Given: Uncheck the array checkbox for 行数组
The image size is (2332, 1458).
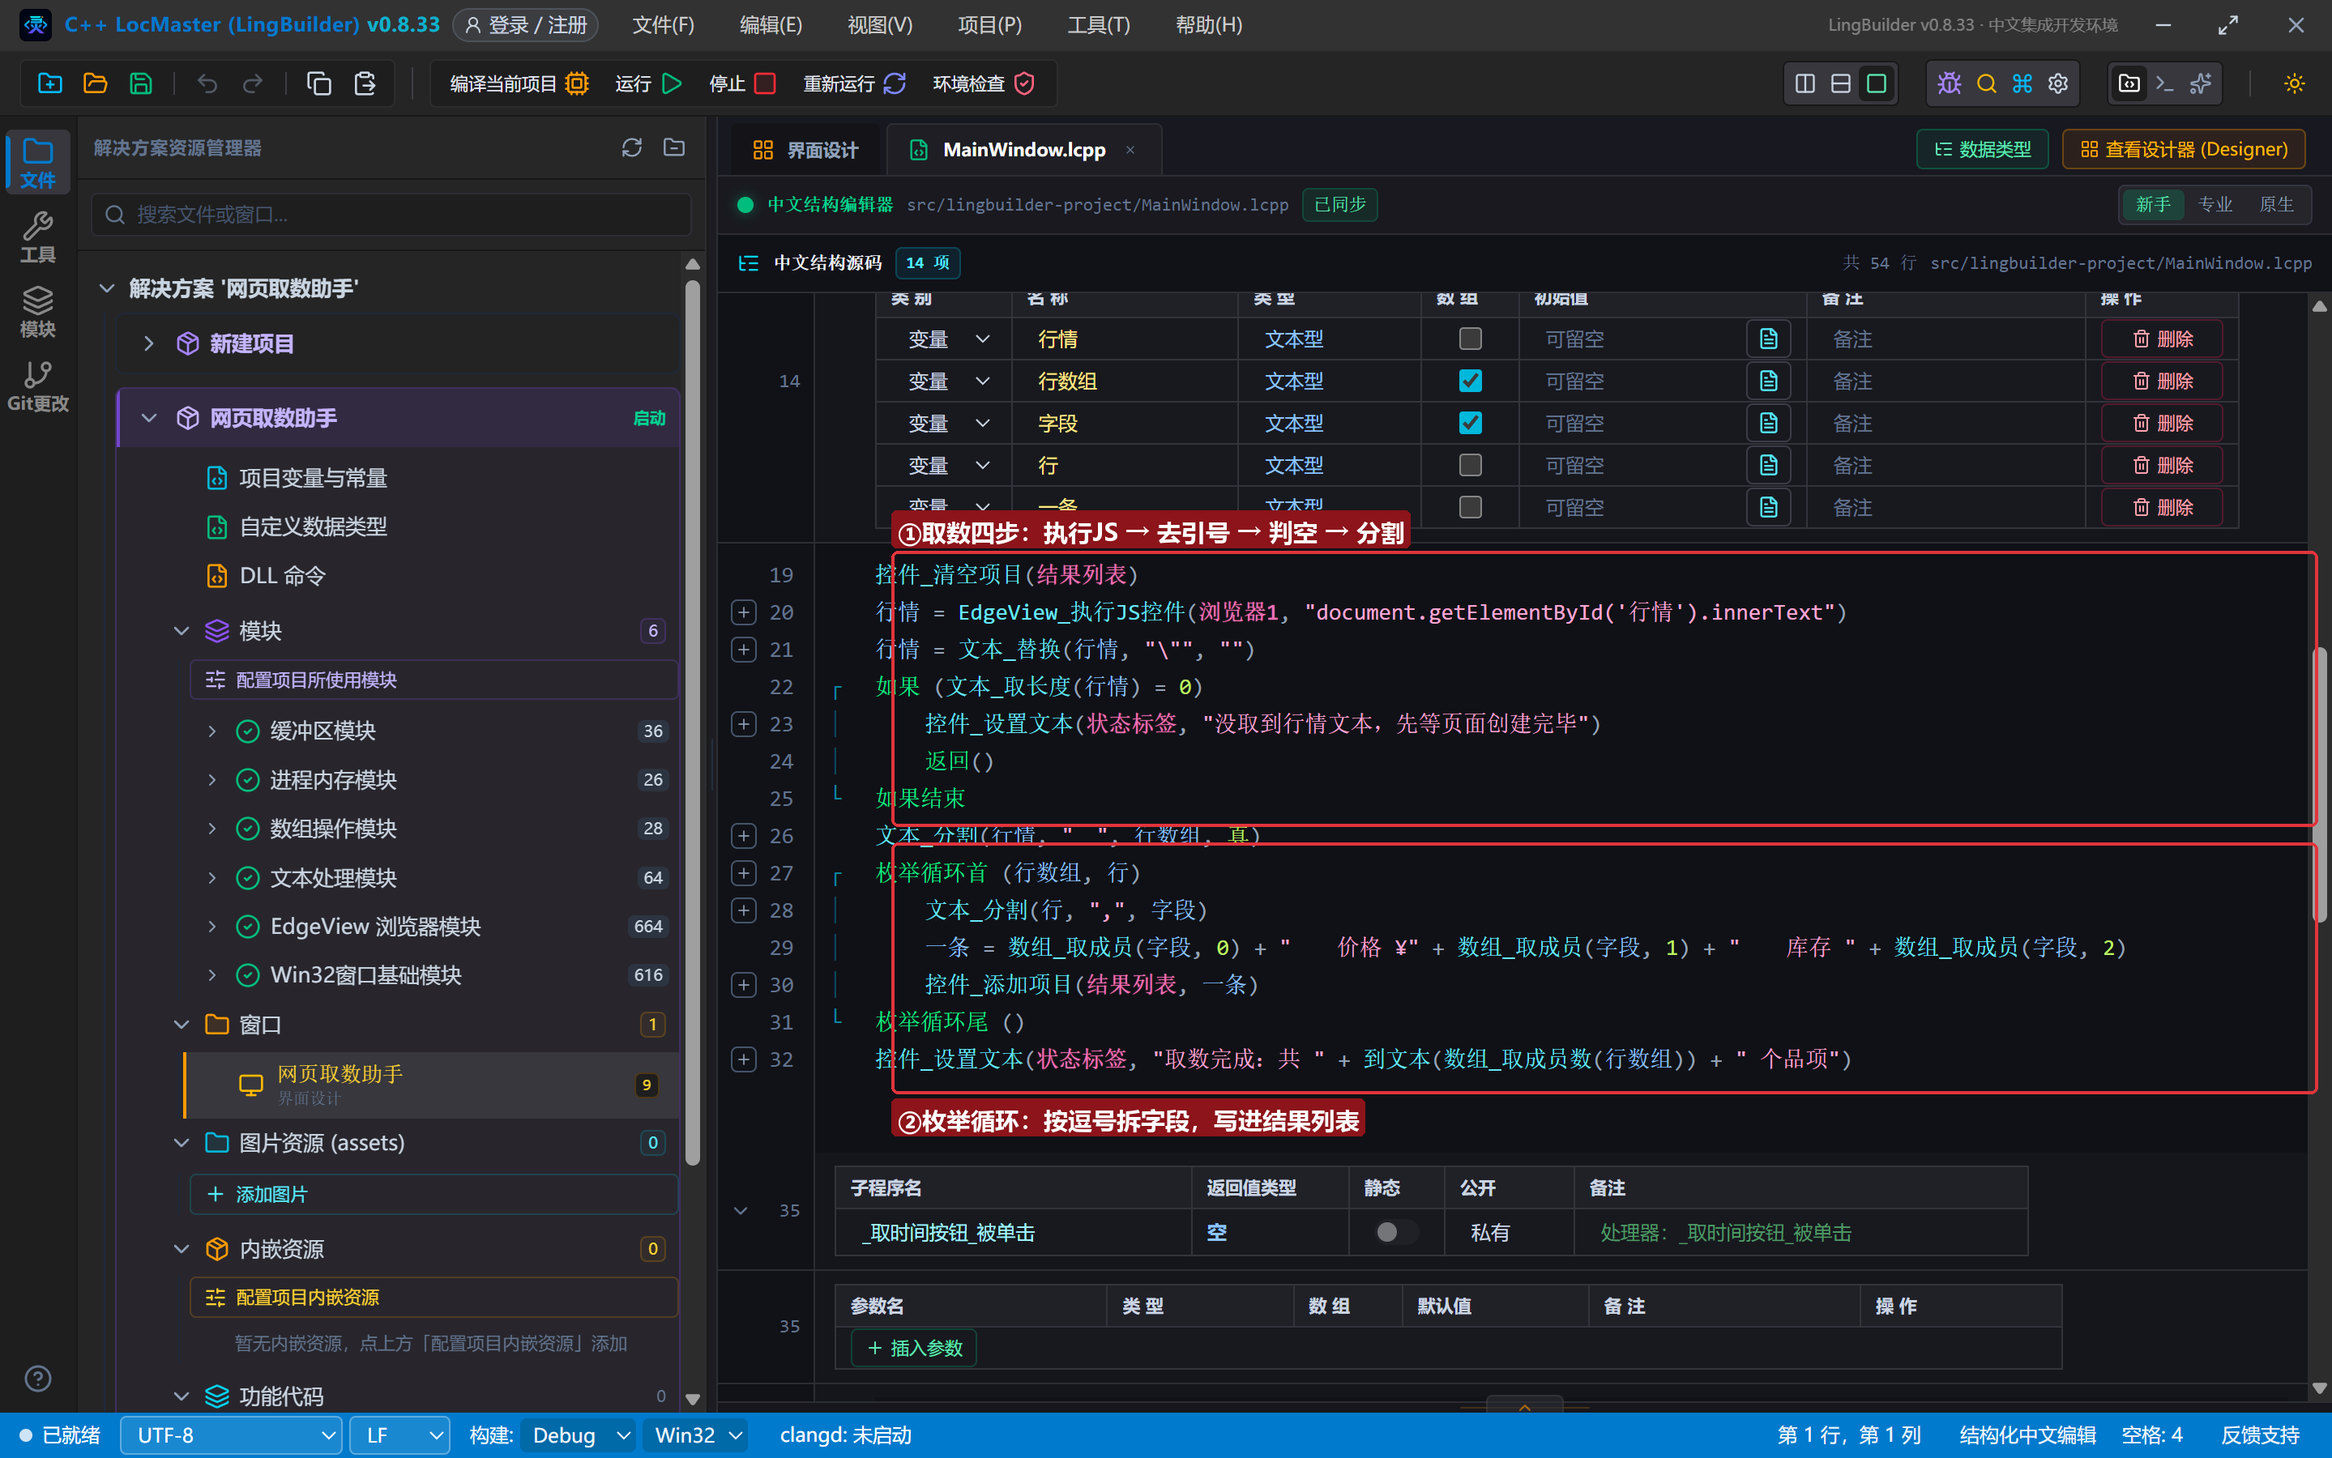Looking at the screenshot, I should [1470, 381].
